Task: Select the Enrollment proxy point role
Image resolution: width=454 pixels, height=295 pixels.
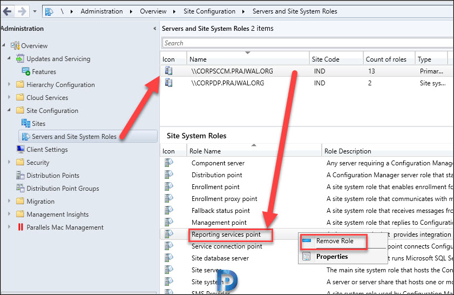Action: [x=225, y=199]
